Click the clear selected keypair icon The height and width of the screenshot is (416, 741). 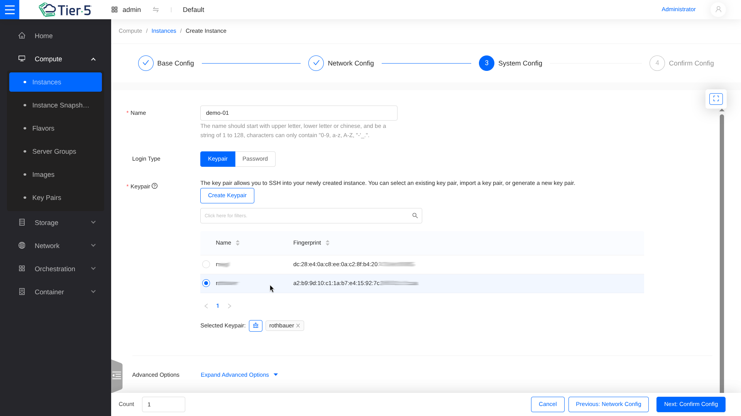[x=255, y=326]
